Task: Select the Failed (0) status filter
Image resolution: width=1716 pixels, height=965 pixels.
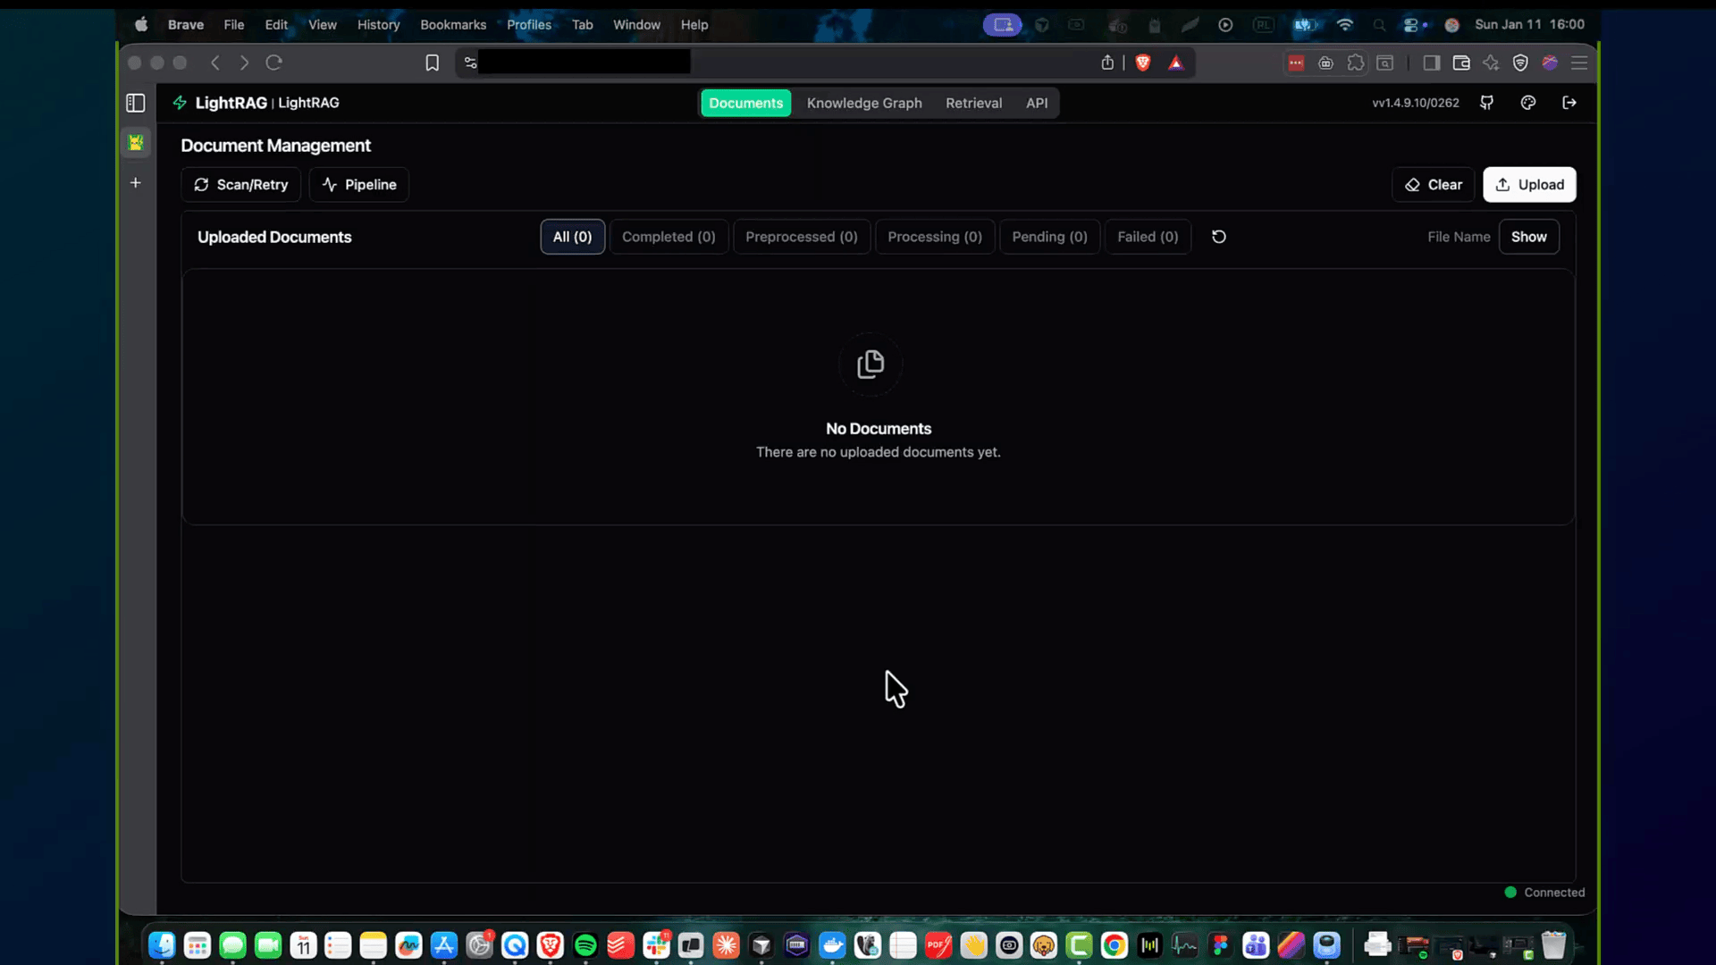Action: (x=1148, y=237)
